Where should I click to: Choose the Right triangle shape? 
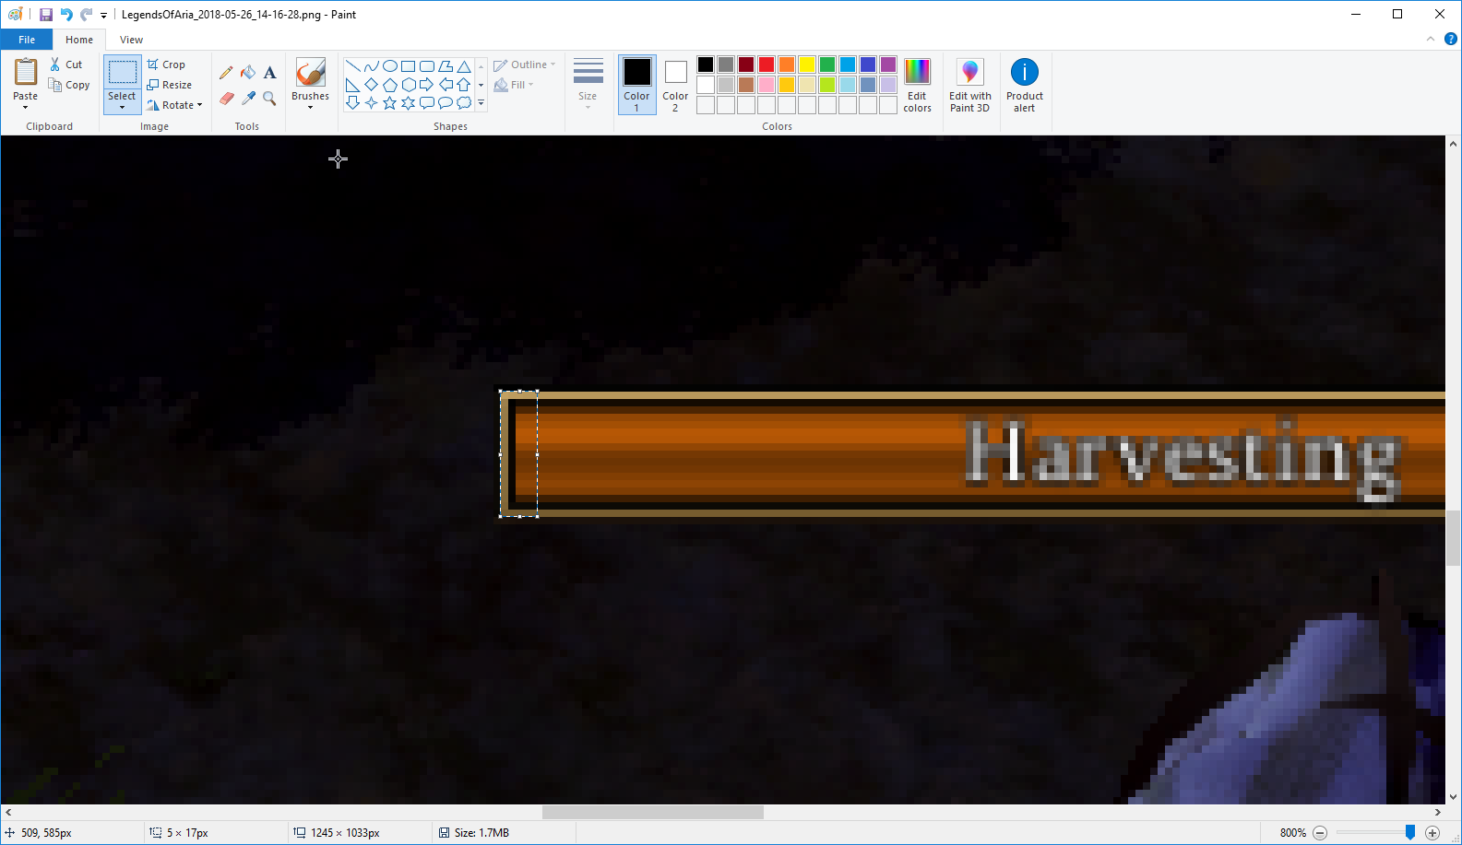point(352,85)
